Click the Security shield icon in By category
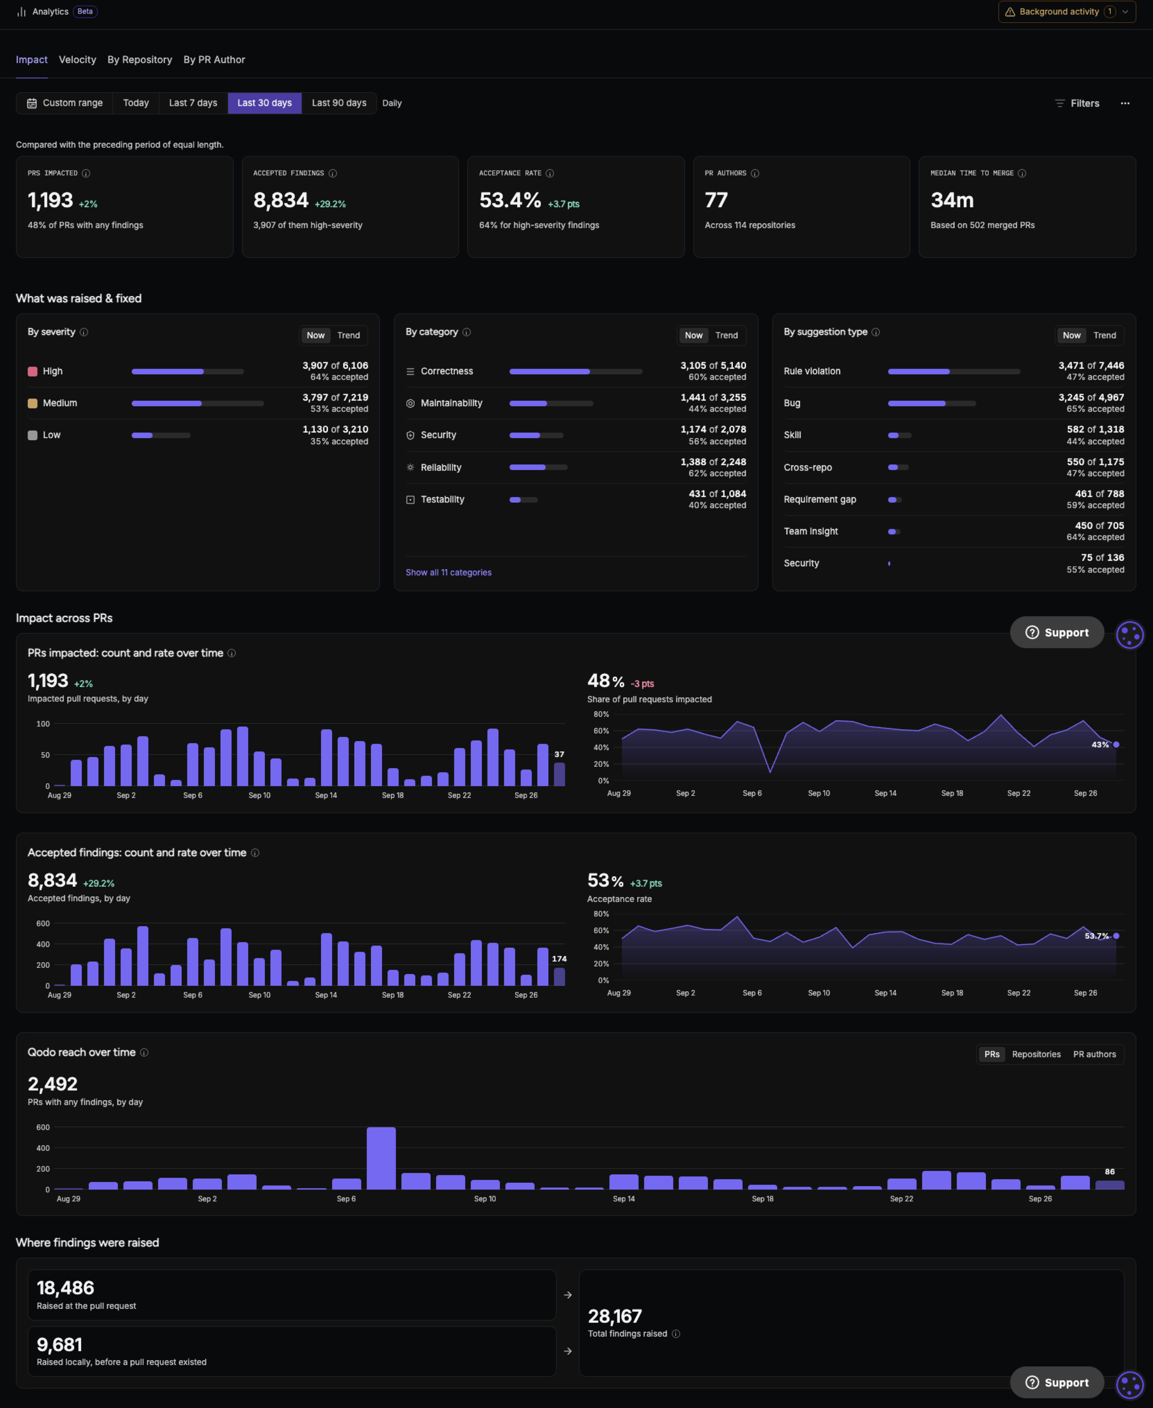The width and height of the screenshot is (1153, 1408). point(410,435)
